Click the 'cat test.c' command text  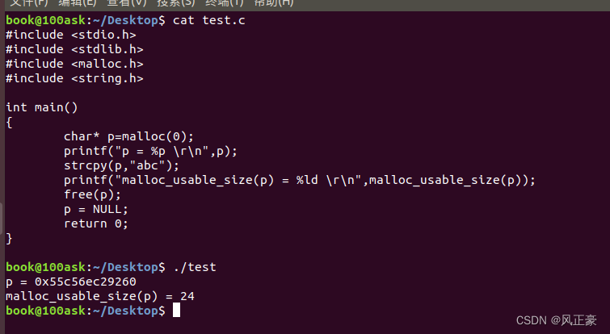(x=208, y=20)
